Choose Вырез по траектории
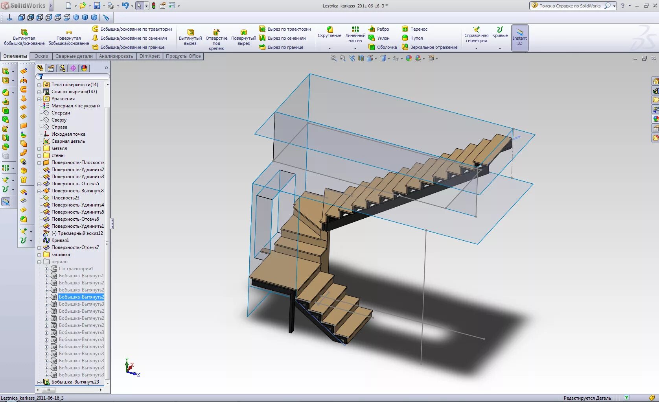The image size is (659, 402). point(285,29)
